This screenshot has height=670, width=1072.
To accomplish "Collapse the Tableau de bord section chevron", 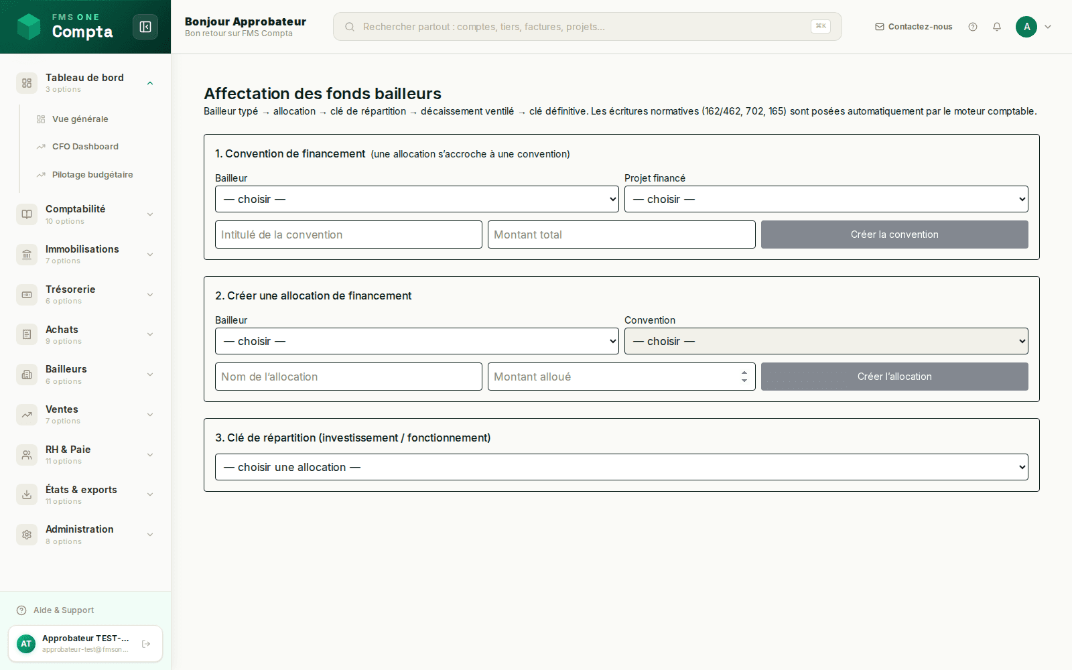I will [x=150, y=83].
